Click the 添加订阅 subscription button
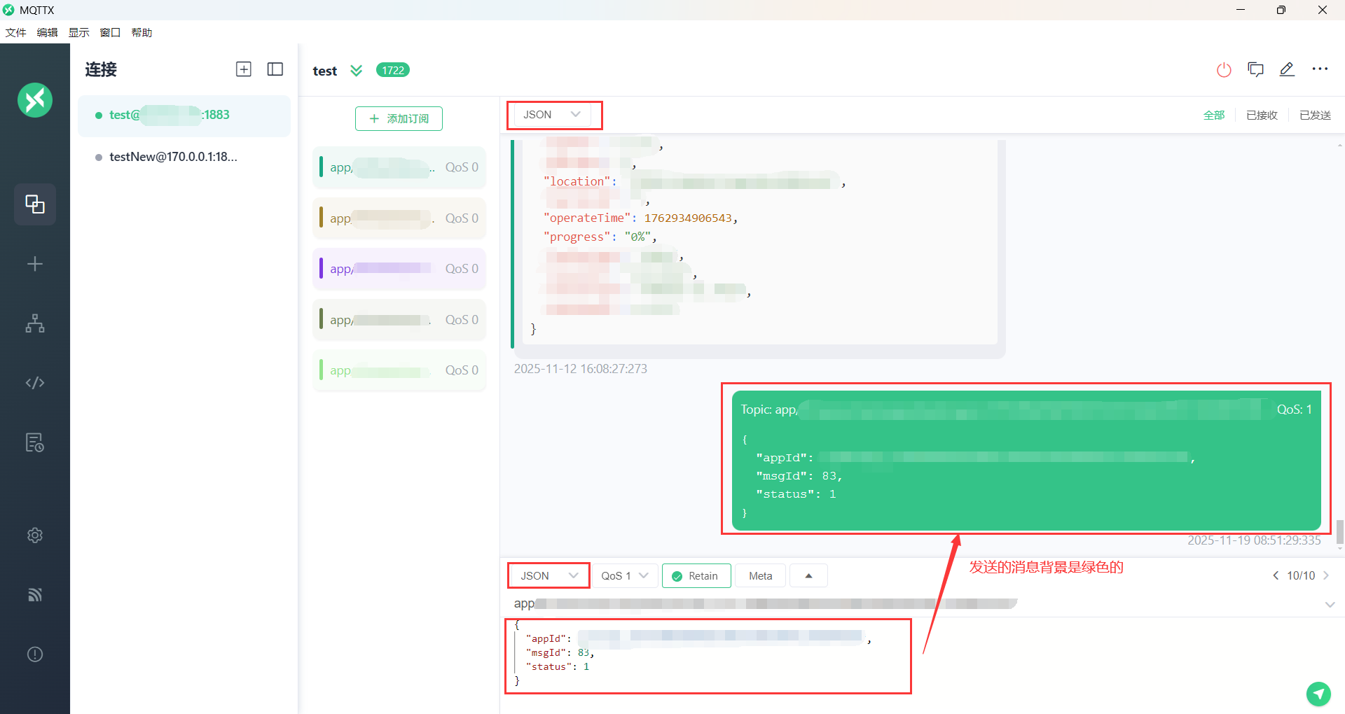The height and width of the screenshot is (714, 1345). point(398,118)
